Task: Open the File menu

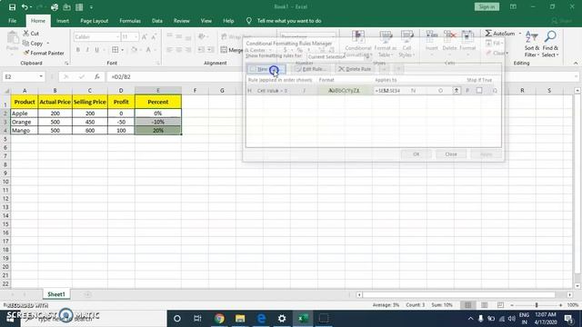Action: (x=12, y=21)
